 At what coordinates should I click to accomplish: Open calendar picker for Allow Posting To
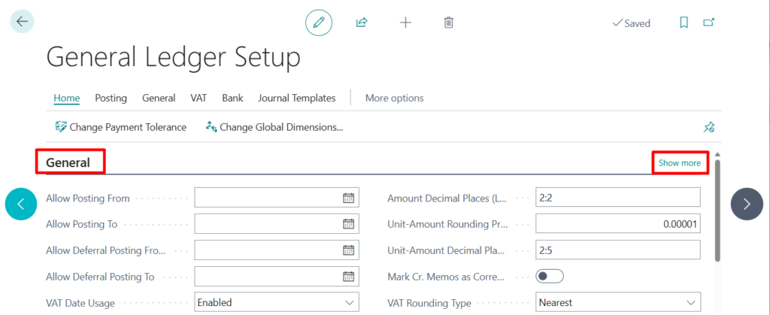(348, 224)
